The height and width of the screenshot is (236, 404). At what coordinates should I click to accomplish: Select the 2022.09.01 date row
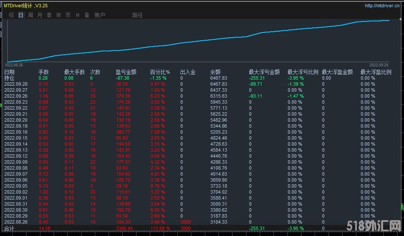coord(16,198)
